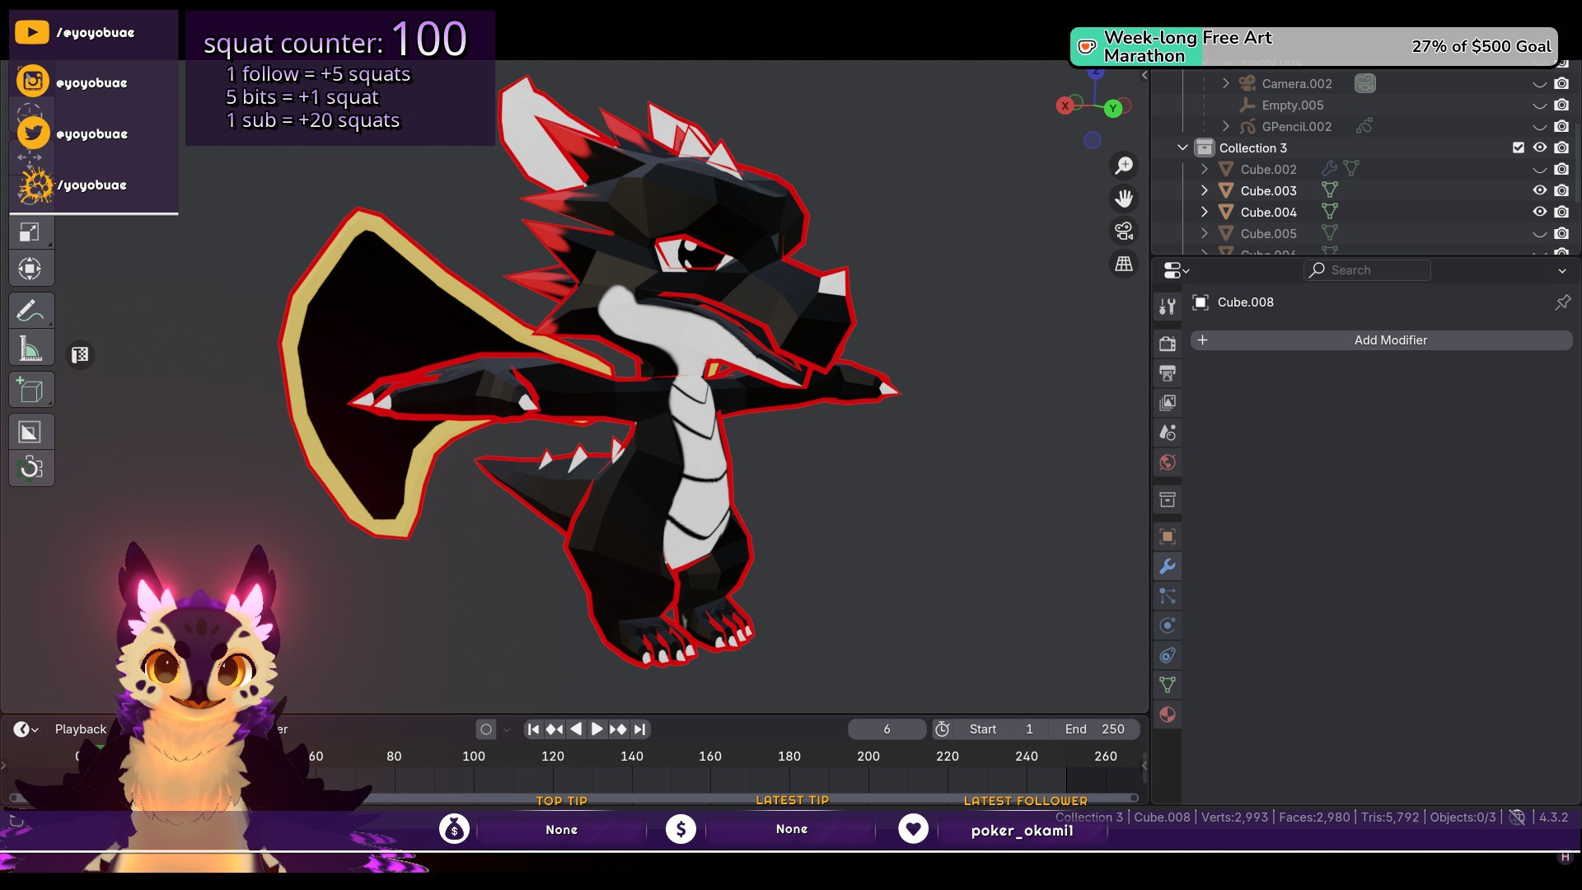1582x890 pixels.
Task: Open the timeline editor type dropdown
Action: coord(26,729)
